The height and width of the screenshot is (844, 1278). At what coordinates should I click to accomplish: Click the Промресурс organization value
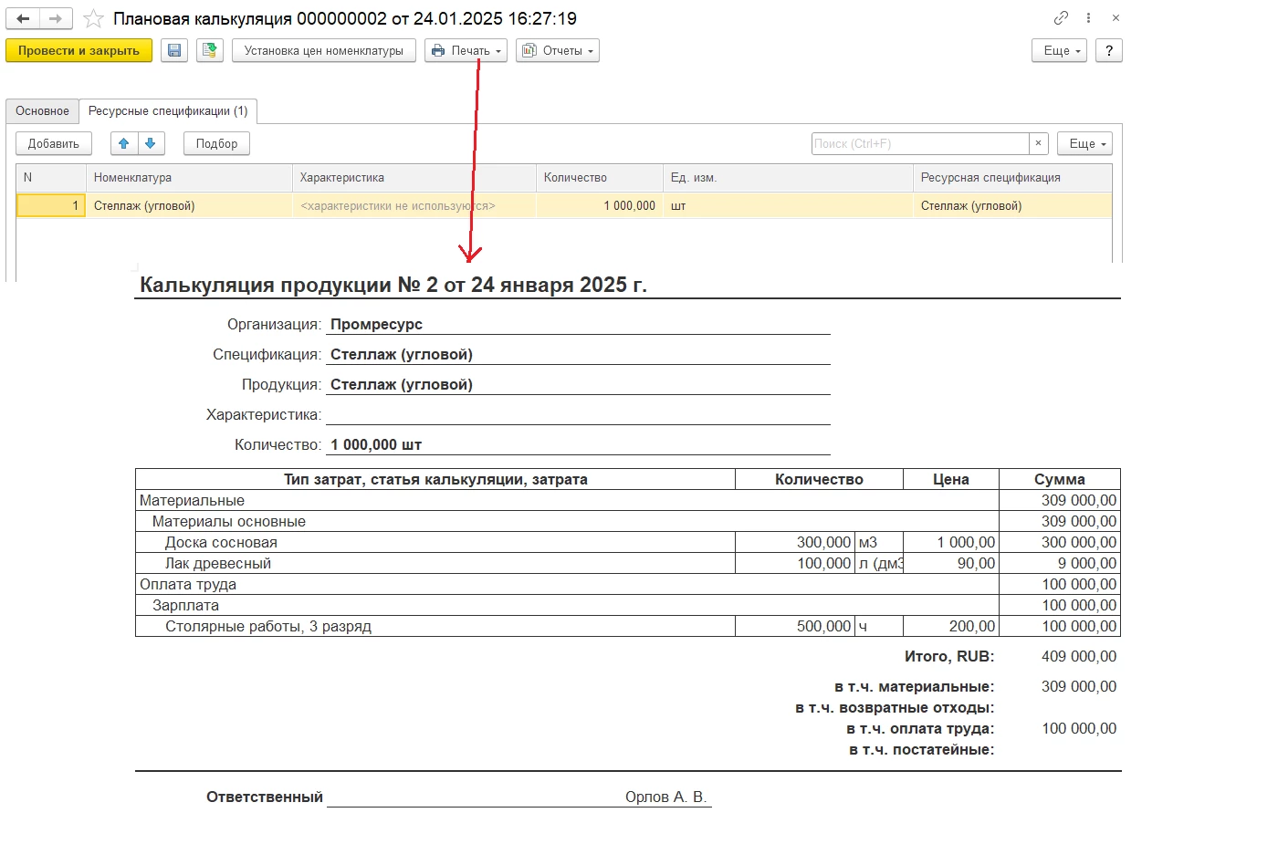click(x=376, y=324)
